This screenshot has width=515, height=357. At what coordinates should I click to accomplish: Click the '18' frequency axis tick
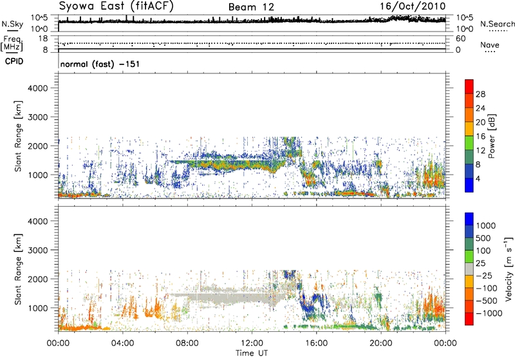coord(43,39)
